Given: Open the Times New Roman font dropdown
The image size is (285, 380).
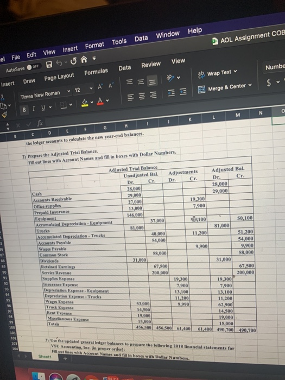Looking at the screenshot, I should [x=68, y=91].
